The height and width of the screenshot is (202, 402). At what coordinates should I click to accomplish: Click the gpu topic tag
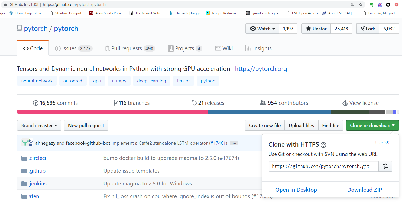97,81
